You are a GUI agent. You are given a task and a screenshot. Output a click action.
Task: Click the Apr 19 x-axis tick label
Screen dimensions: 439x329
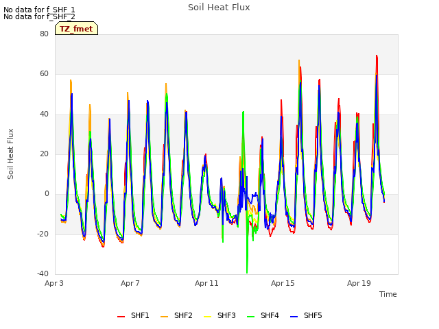tap(359, 283)
